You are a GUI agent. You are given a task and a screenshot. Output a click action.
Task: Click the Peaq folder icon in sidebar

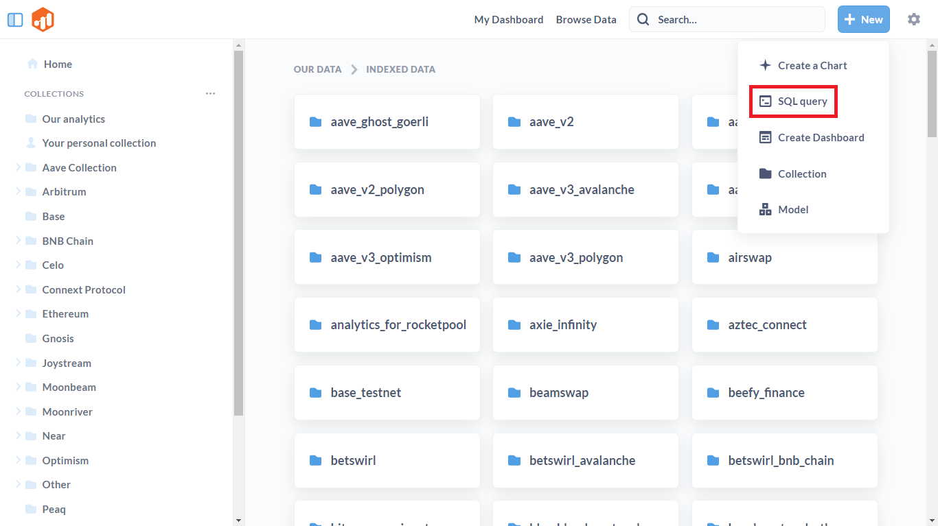[x=31, y=509]
